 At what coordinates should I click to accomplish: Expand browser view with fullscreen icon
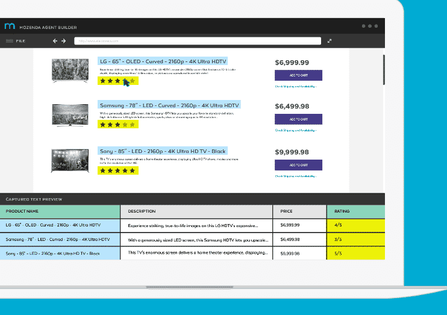(330, 41)
